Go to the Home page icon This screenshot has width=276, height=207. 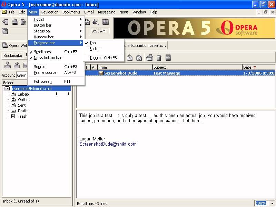pyautogui.click(x=87, y=22)
